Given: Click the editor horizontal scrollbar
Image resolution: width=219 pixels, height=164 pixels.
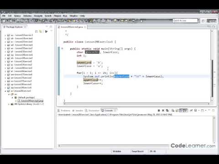Looking at the screenshot, I should (x=136, y=104).
